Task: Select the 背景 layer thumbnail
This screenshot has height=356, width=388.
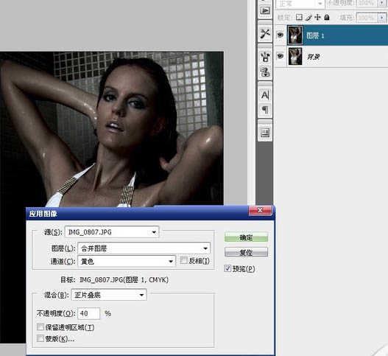Action: (295, 56)
